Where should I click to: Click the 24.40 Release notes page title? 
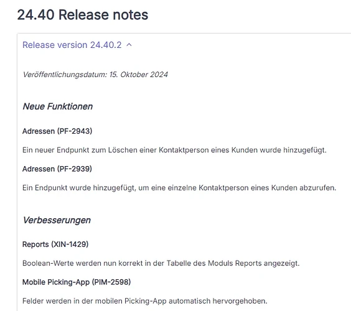(x=83, y=15)
